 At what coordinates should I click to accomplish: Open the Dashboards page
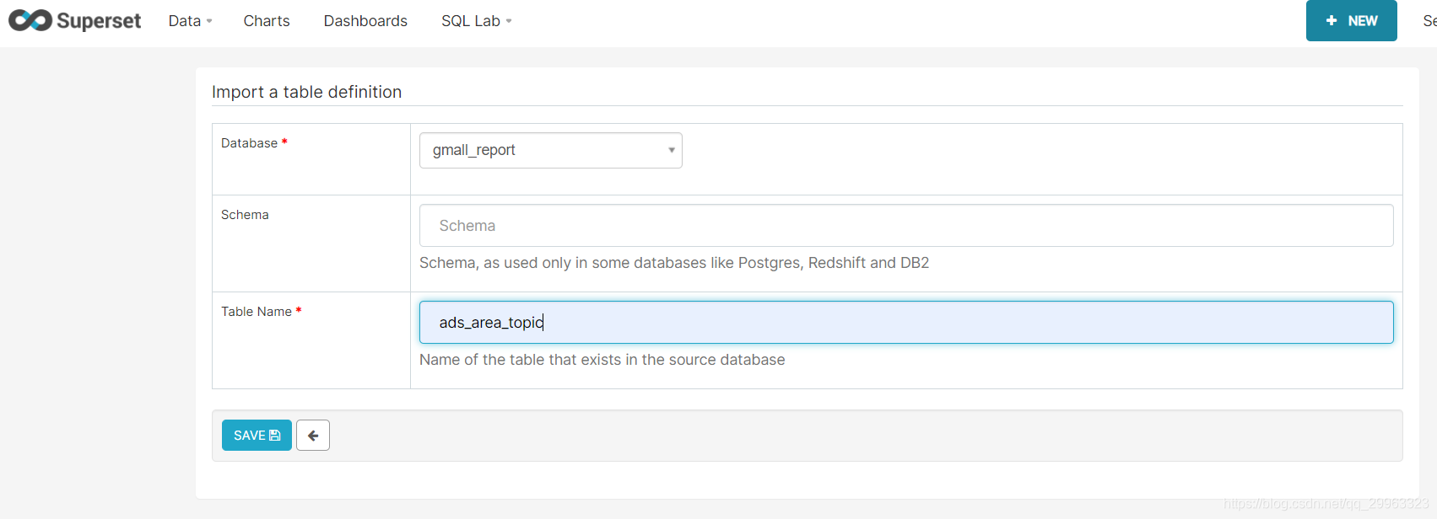point(365,21)
